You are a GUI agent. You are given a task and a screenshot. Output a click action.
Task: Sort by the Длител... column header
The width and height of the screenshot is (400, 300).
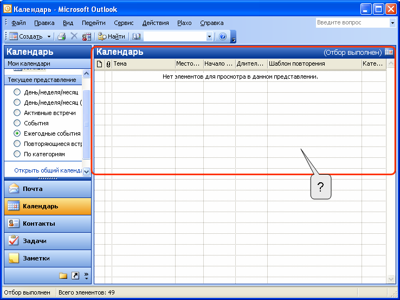click(251, 64)
